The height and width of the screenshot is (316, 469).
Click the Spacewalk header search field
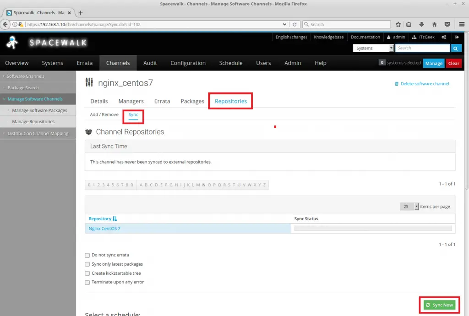(x=422, y=48)
